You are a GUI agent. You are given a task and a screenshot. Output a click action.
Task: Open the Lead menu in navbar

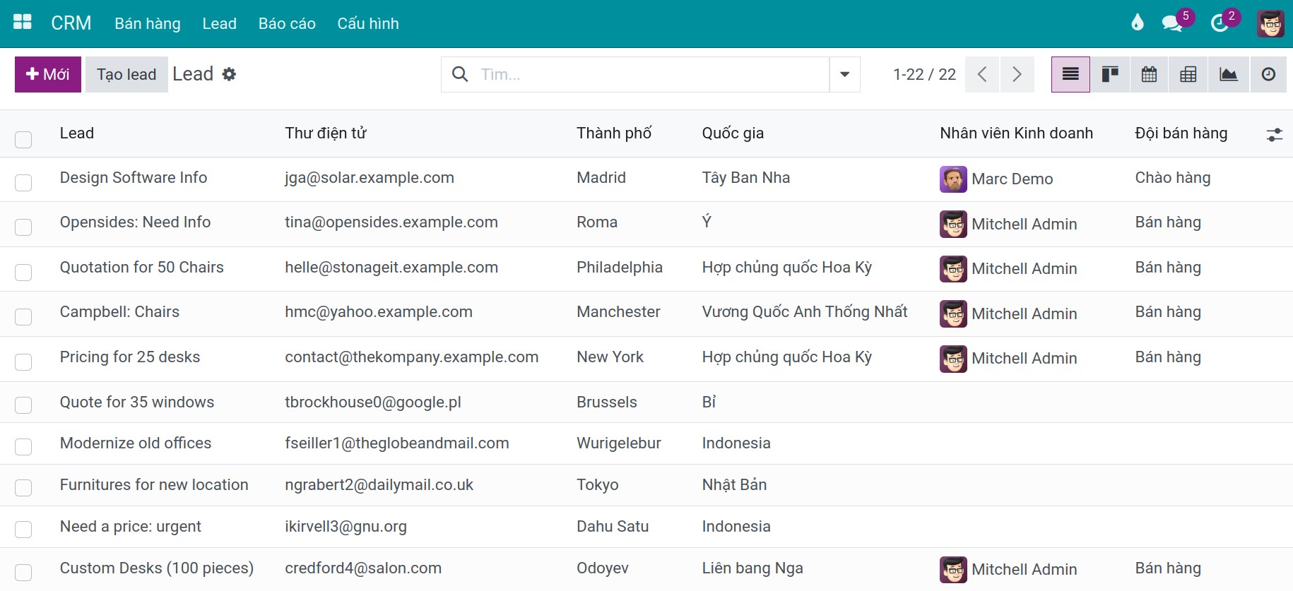219,23
